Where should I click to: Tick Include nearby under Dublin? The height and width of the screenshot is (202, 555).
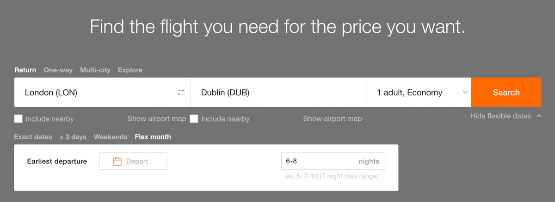pos(194,119)
